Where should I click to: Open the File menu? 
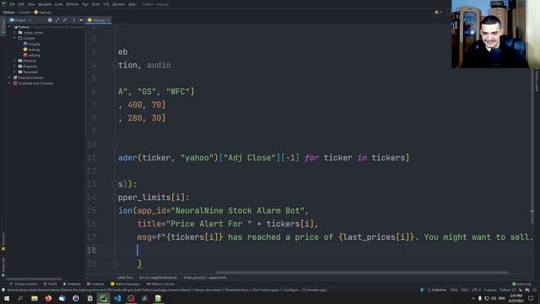point(13,4)
